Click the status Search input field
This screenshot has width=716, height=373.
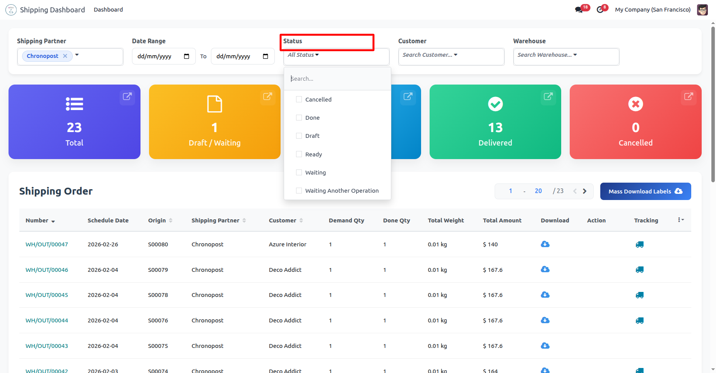pos(337,79)
